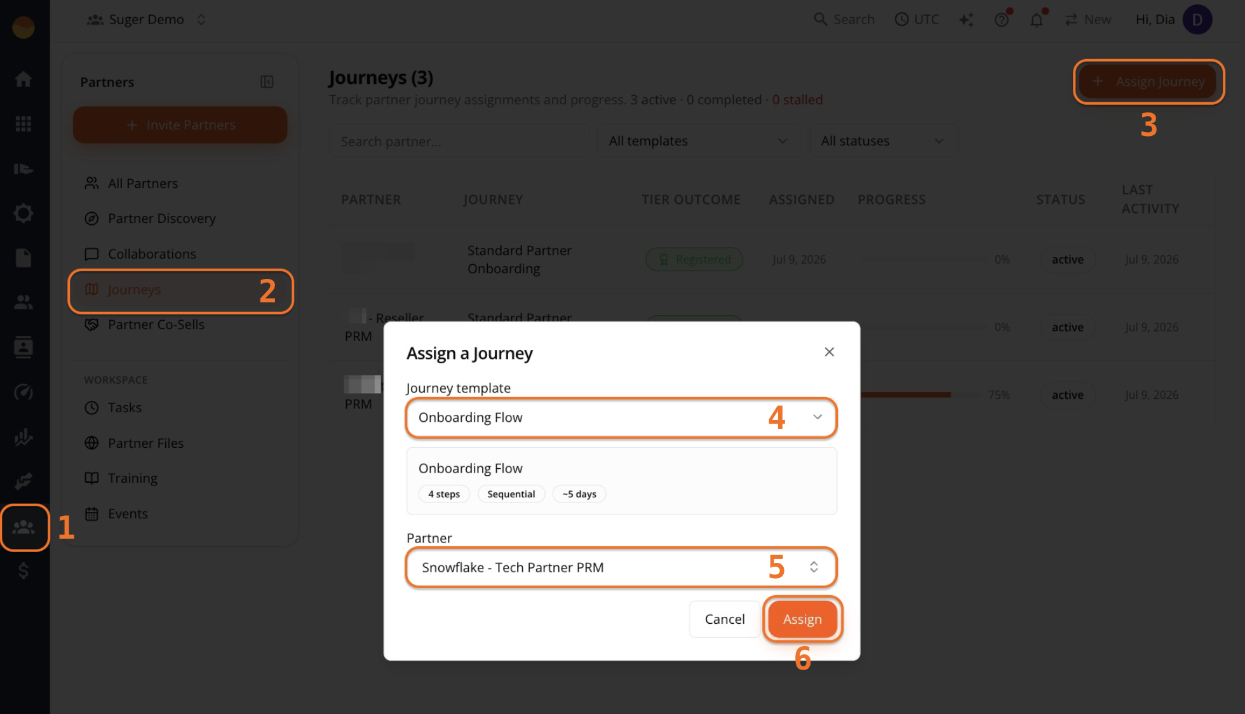This screenshot has height=714, width=1245.
Task: Click the Sequential tag
Action: [511, 494]
